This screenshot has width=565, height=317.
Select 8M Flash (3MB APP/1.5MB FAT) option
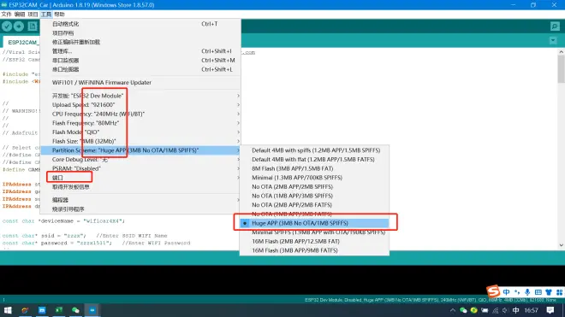314,168
